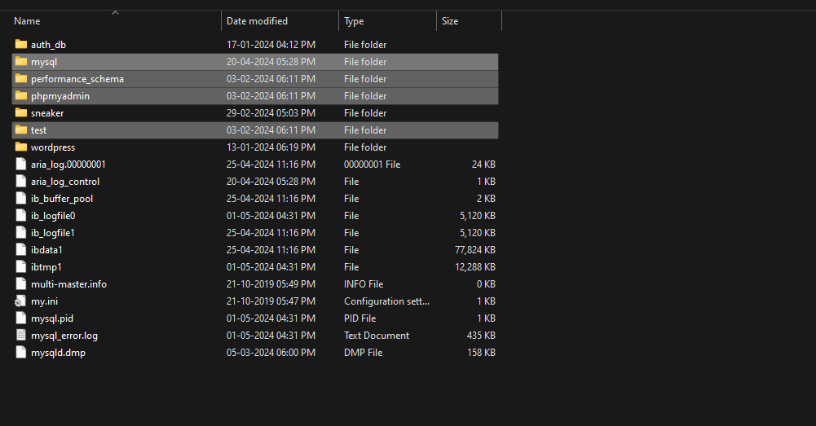816x426 pixels.
Task: Click the sneaker folder icon
Action: coord(21,113)
